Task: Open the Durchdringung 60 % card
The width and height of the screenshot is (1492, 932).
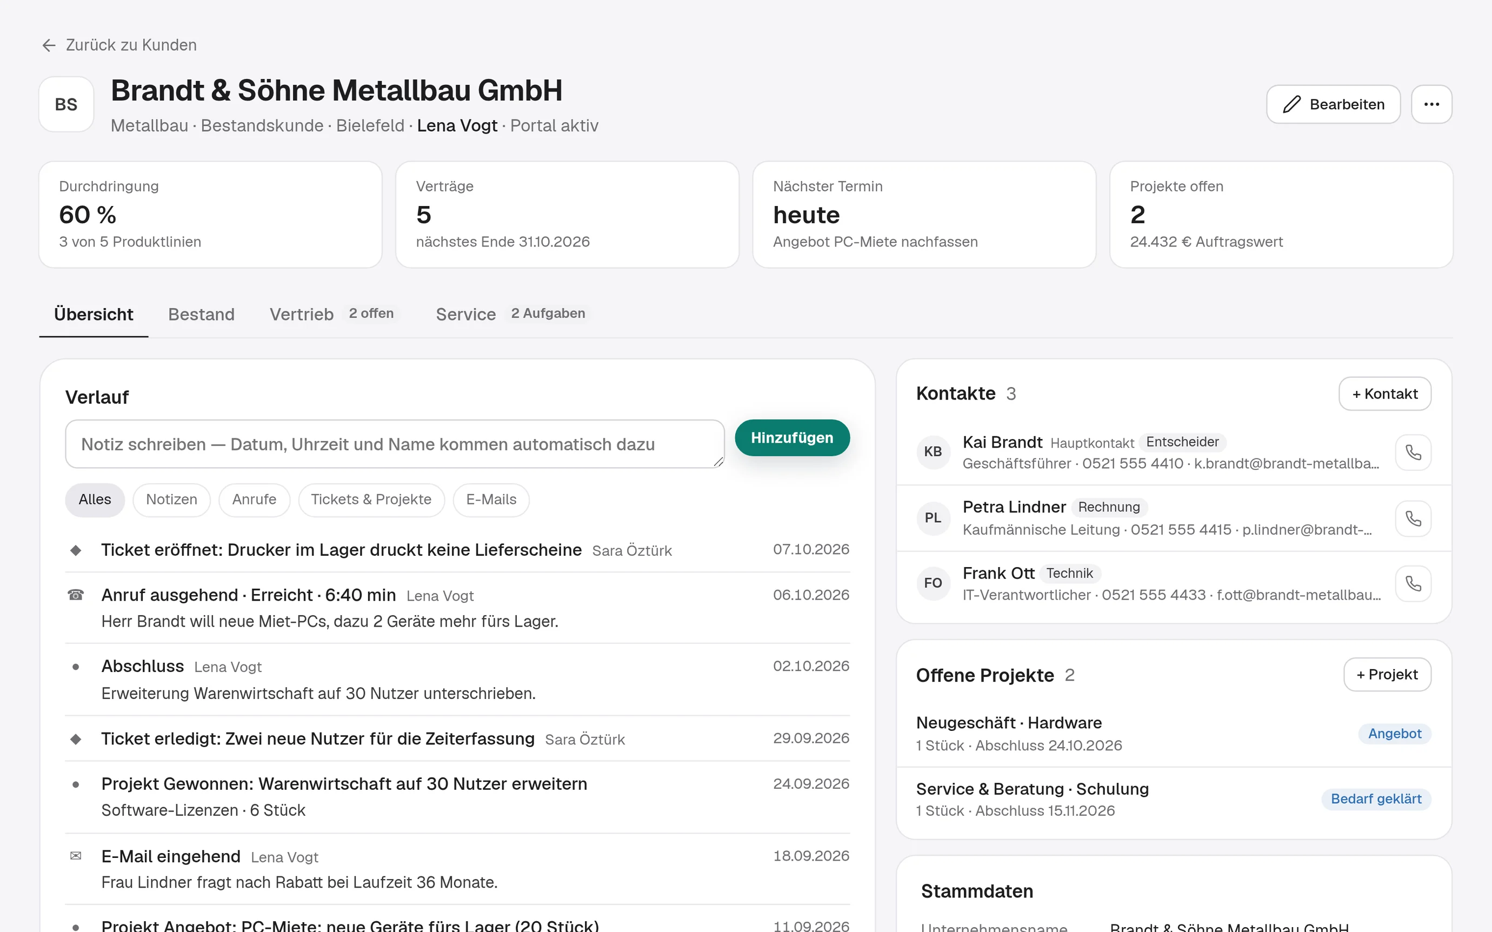Action: 210,215
